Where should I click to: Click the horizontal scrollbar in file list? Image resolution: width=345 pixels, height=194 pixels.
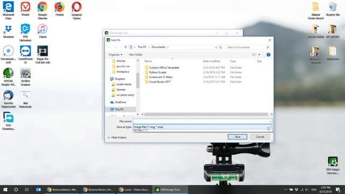click(206, 114)
